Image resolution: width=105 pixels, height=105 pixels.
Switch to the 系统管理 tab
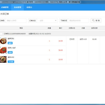click(17, 7)
